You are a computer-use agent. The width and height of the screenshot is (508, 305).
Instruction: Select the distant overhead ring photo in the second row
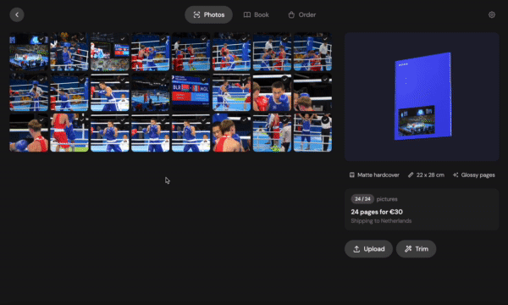(x=151, y=92)
